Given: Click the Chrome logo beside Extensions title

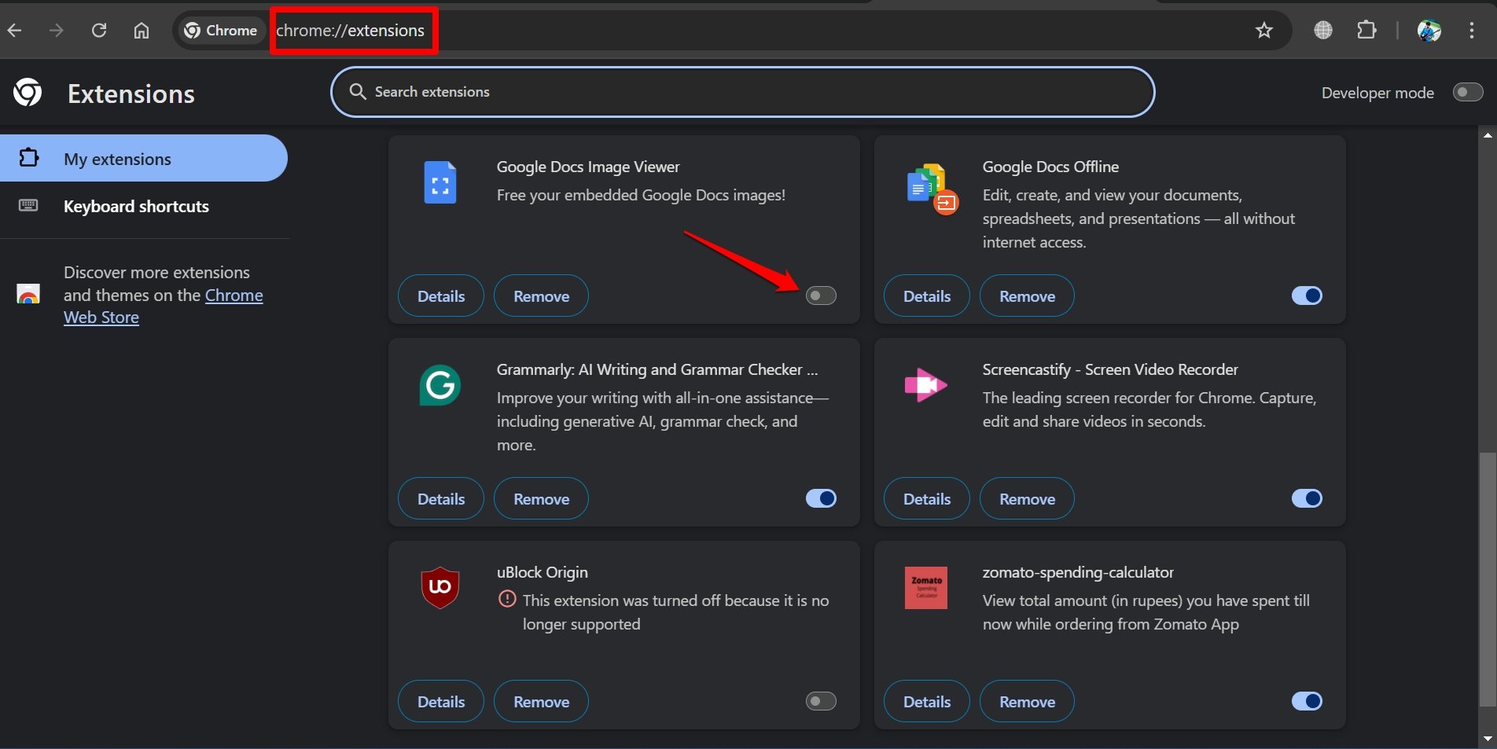Looking at the screenshot, I should [x=28, y=93].
